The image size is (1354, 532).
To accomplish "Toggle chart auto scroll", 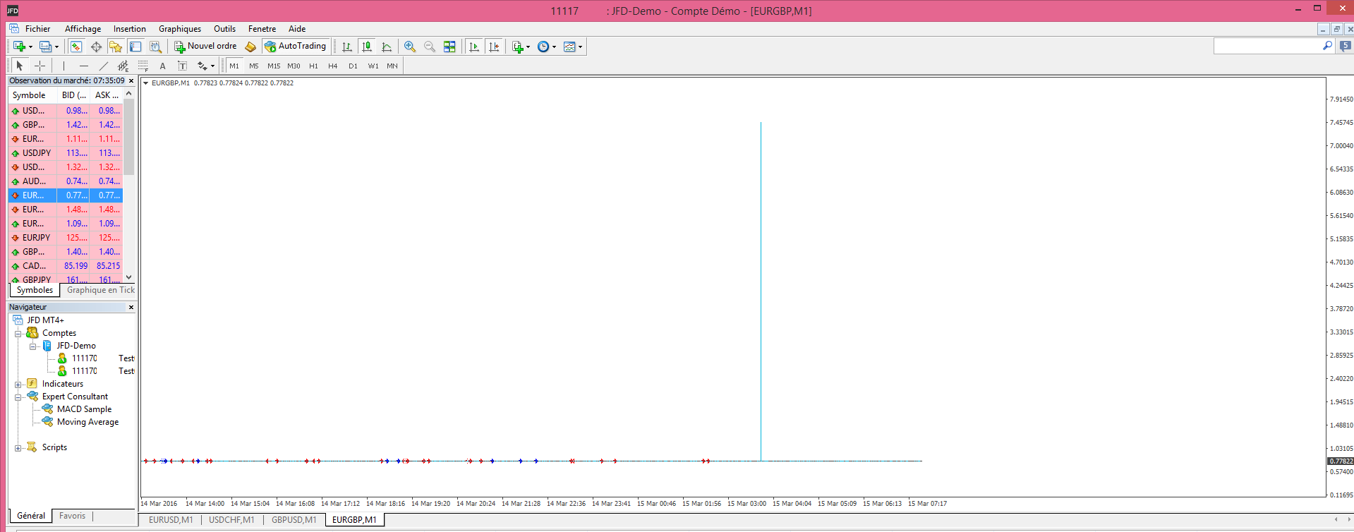I will pos(474,47).
